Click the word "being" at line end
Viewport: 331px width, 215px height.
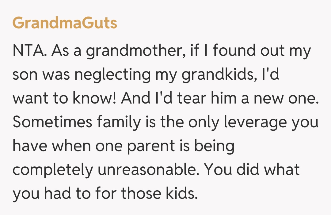pos(214,146)
